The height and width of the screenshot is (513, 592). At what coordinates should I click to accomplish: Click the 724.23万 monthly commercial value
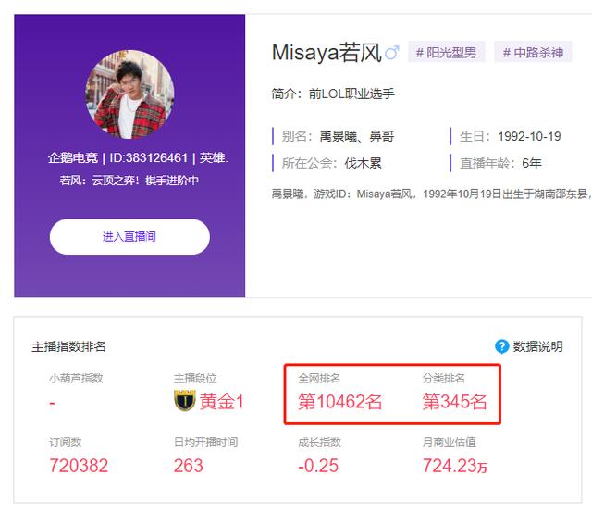(x=455, y=466)
